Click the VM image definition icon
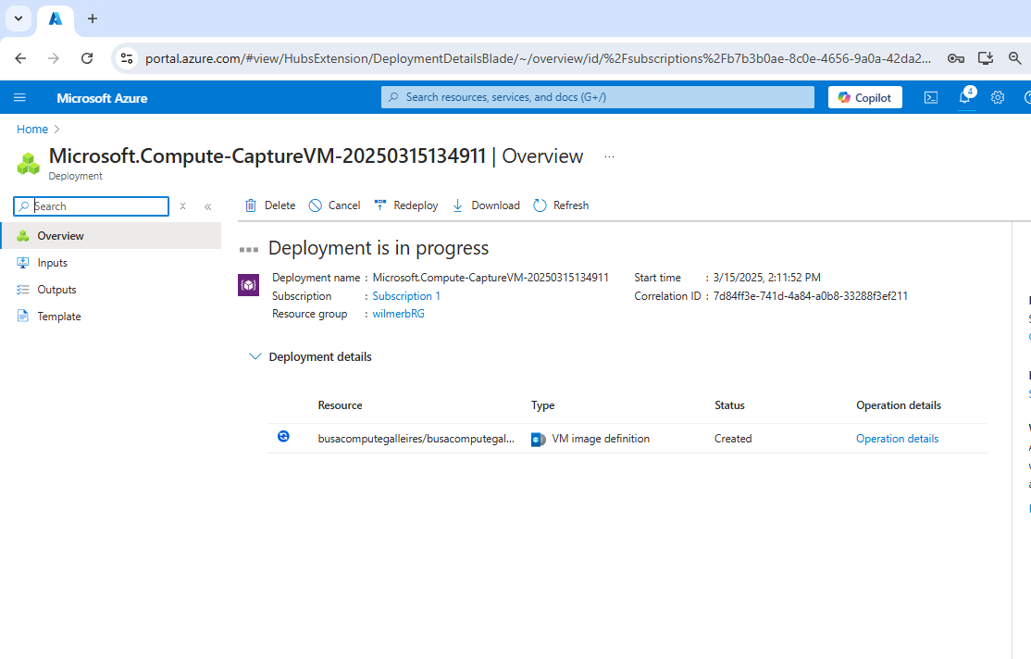Screen dimensions: 1031x659 pos(538,440)
